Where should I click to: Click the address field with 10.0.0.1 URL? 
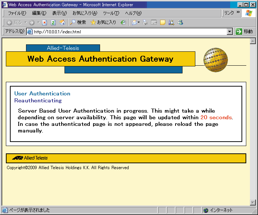pyautogui.click(x=128, y=32)
